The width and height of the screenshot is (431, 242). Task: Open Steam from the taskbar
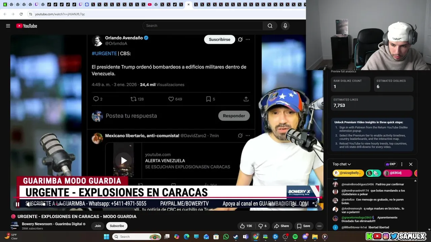236,237
